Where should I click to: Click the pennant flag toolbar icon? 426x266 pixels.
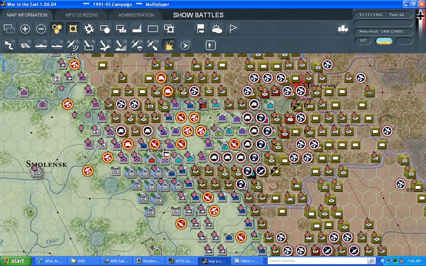click(233, 29)
